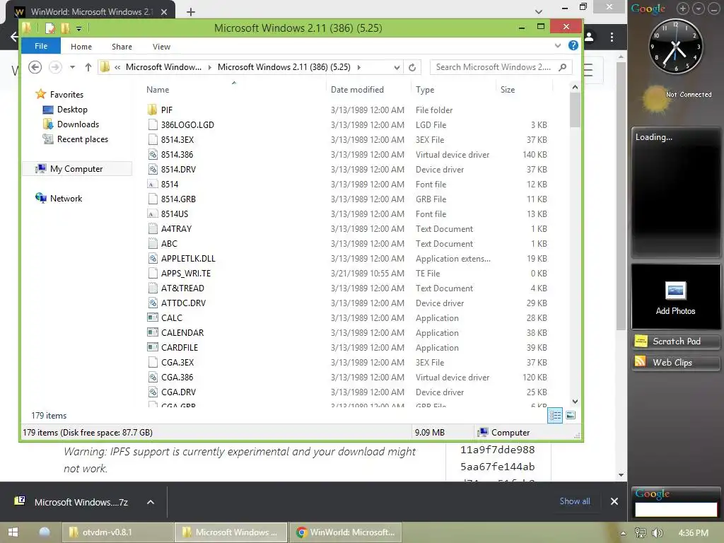Expand breadcrumb double-chevron for parent folders
724x543 pixels.
pyautogui.click(x=117, y=67)
